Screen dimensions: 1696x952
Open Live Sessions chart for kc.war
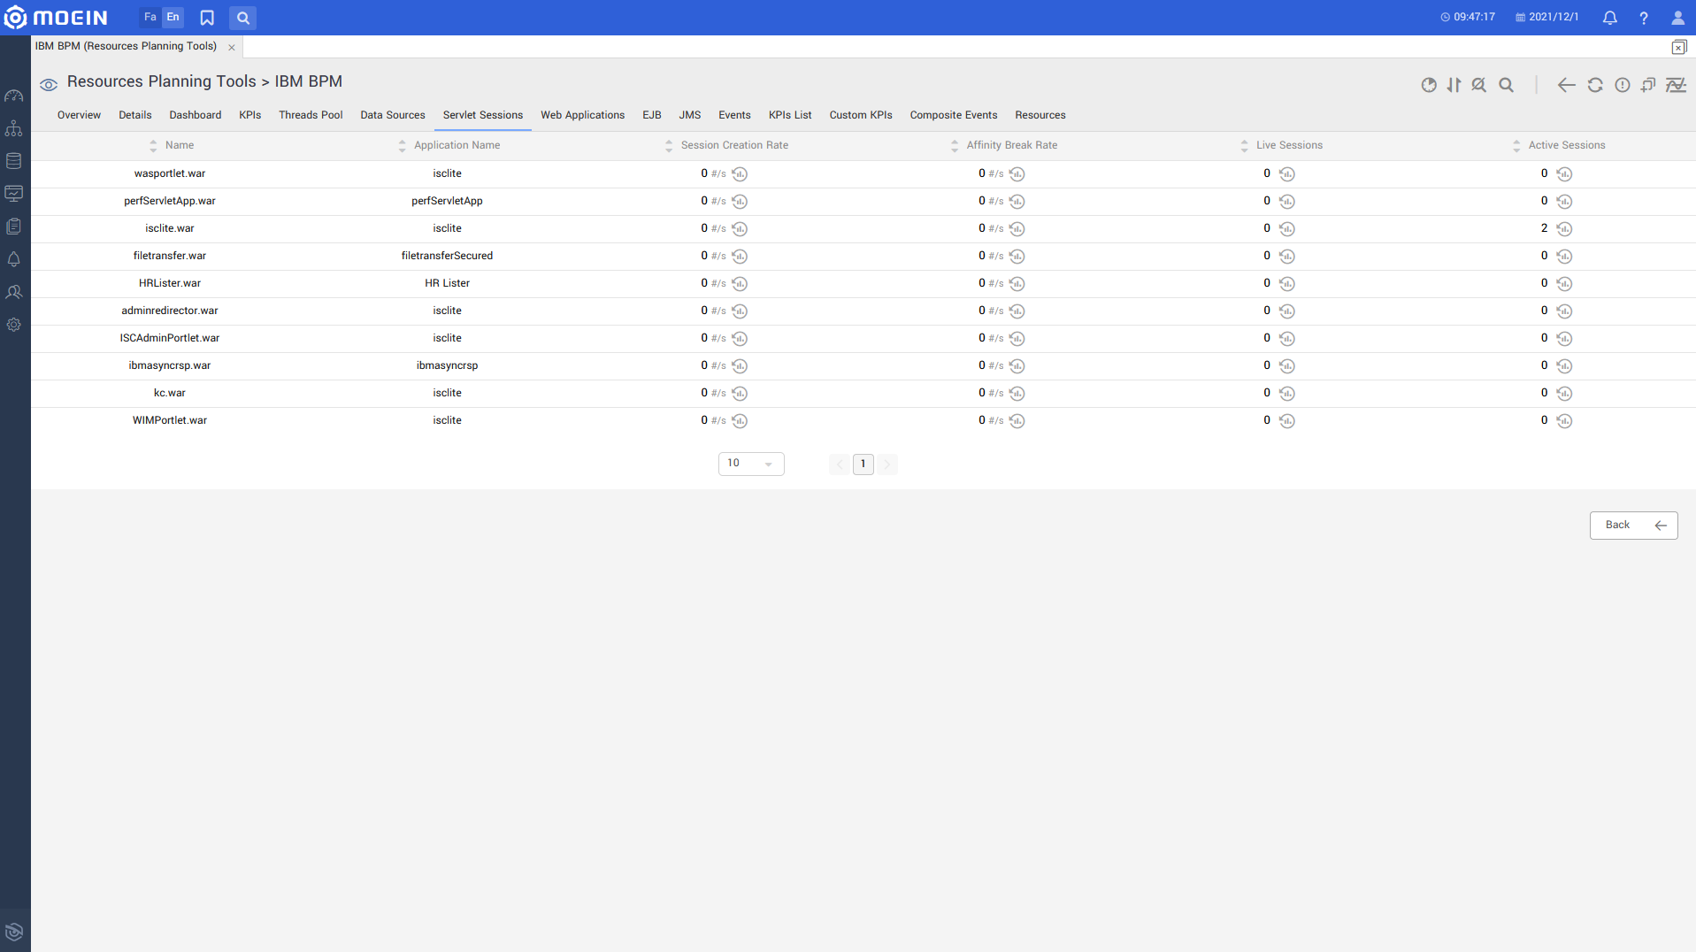tap(1286, 394)
